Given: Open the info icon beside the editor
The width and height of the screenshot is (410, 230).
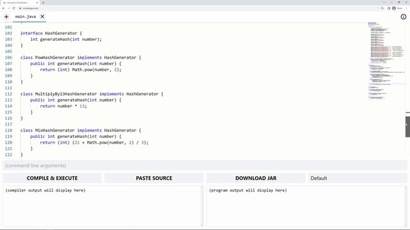Looking at the screenshot, I should (x=404, y=17).
